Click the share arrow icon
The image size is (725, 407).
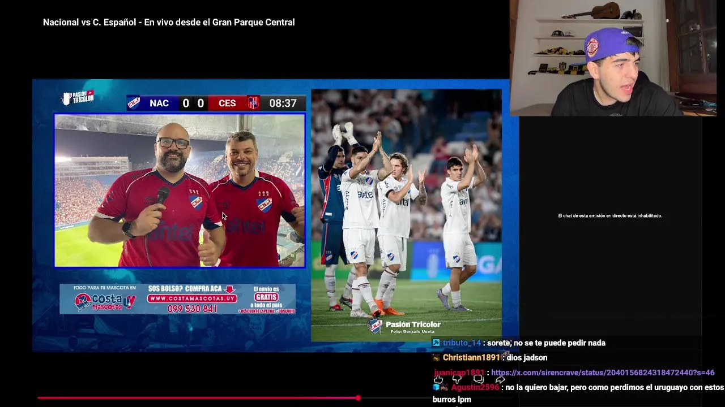pos(500,380)
